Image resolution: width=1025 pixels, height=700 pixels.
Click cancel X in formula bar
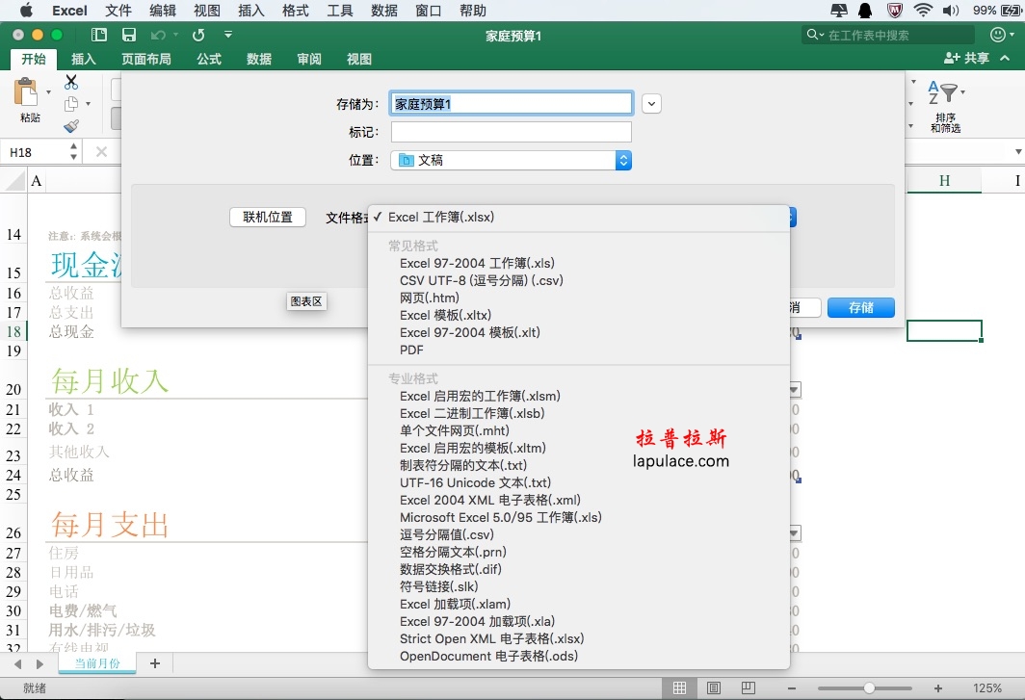(101, 151)
